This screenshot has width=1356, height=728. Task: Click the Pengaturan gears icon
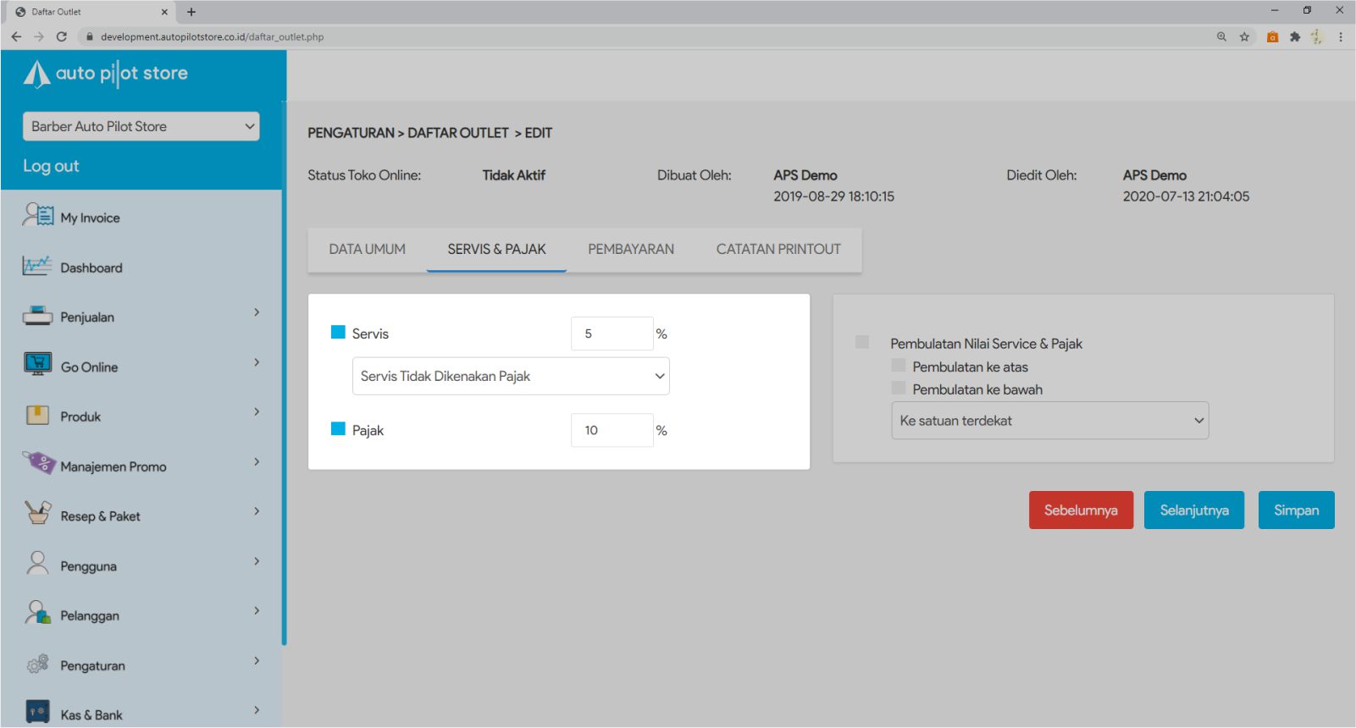(37, 665)
